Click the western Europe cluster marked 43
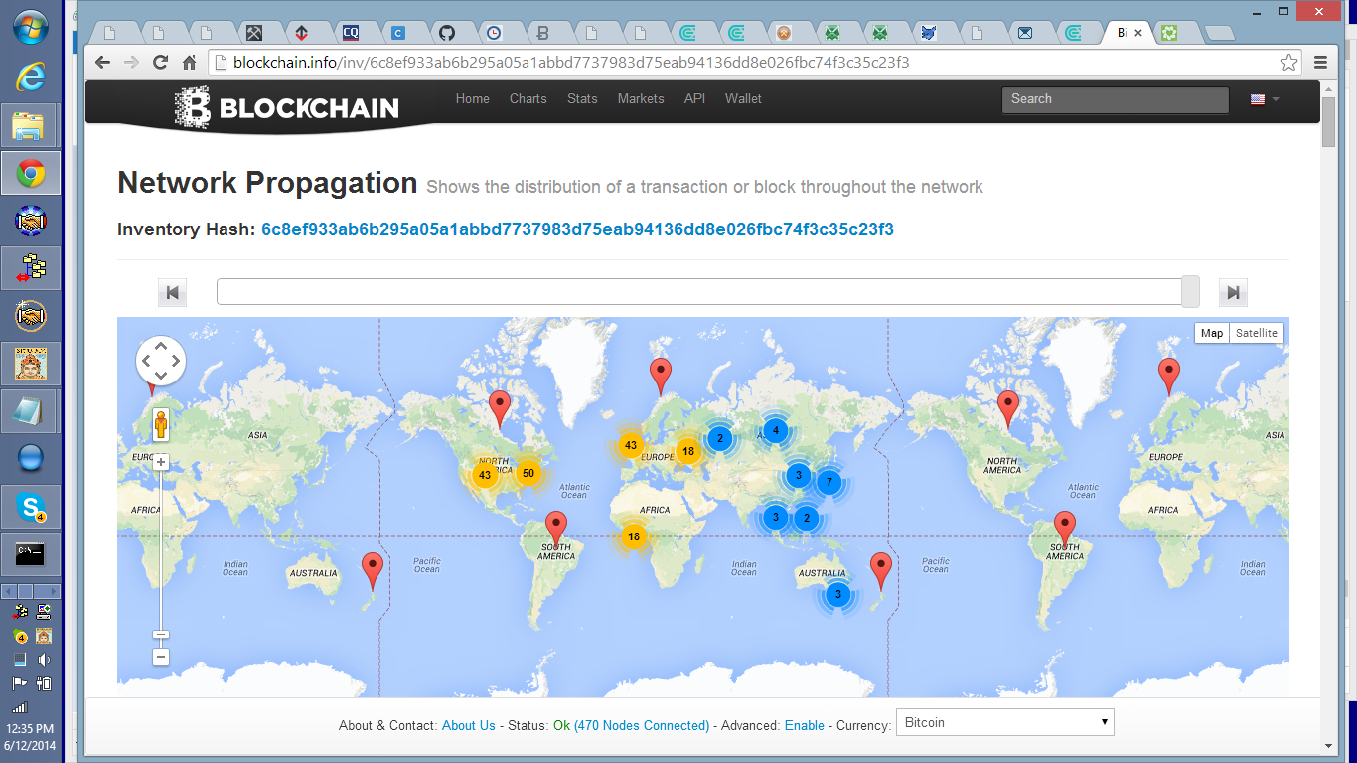 coord(630,445)
